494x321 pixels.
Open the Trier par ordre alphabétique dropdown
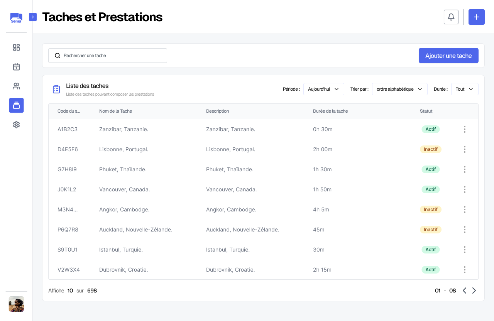click(x=399, y=89)
